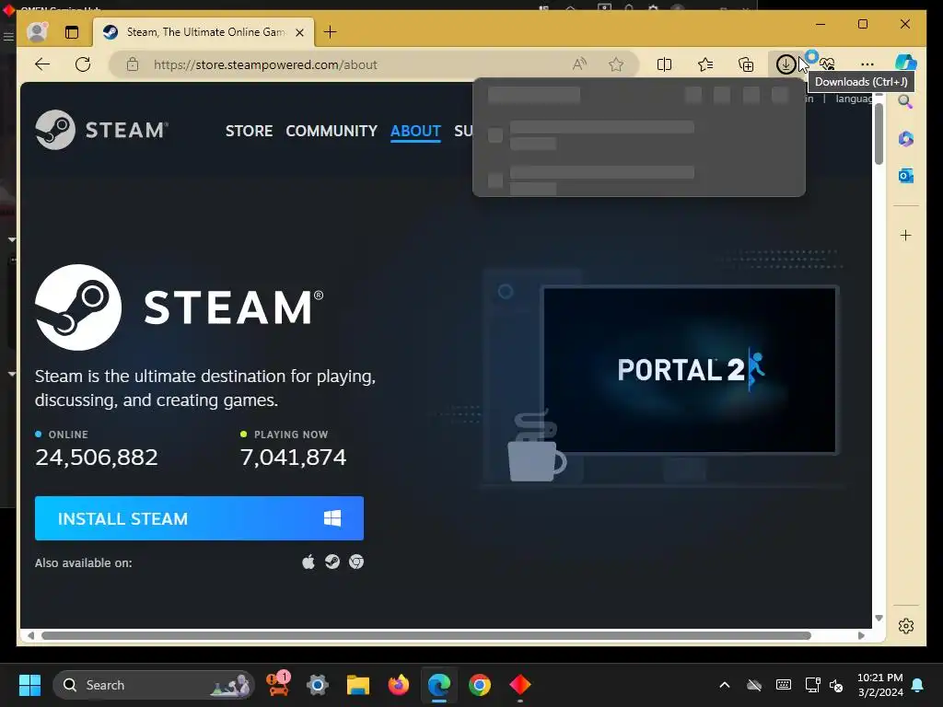Open the language dropdown
943x707 pixels.
tap(853, 99)
